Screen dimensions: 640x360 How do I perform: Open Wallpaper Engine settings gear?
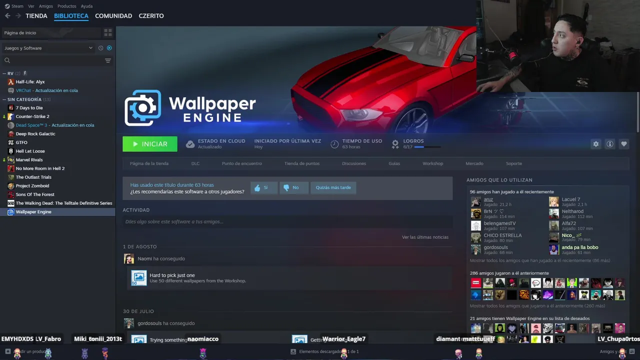coord(595,144)
